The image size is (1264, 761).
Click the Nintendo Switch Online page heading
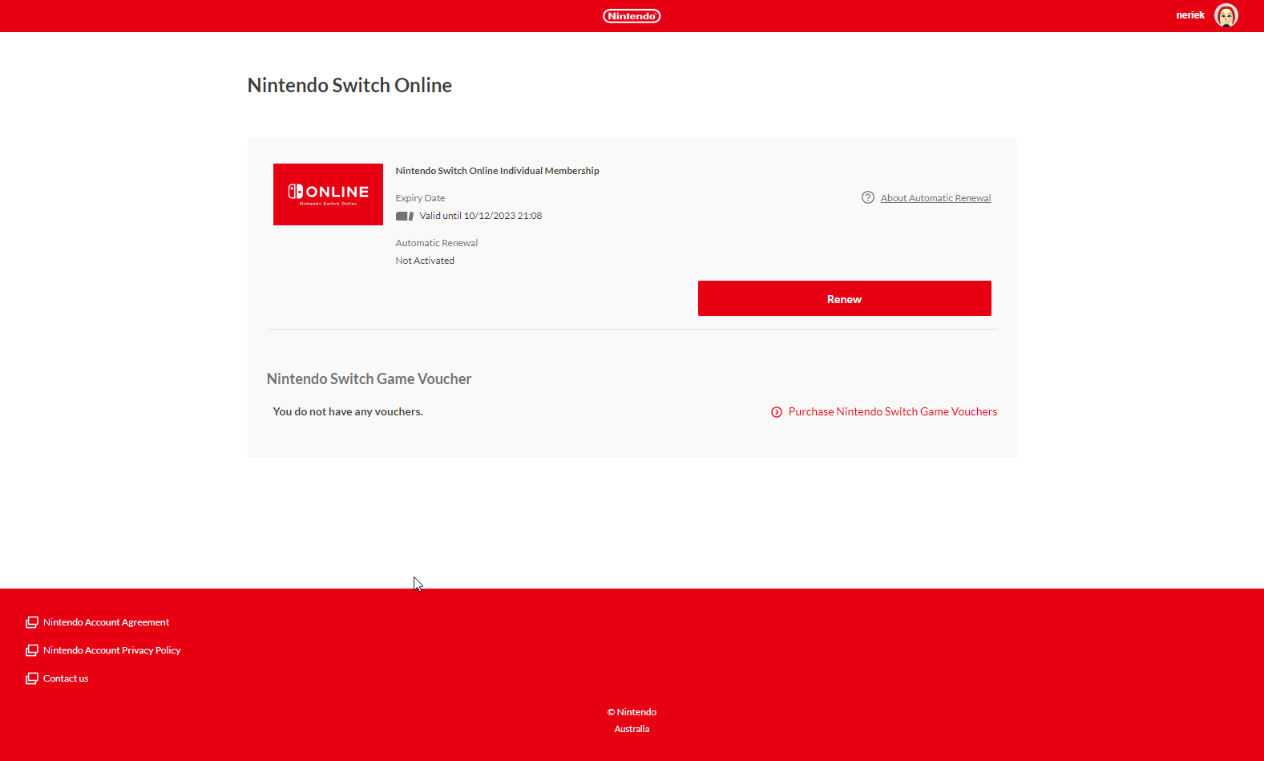click(349, 85)
